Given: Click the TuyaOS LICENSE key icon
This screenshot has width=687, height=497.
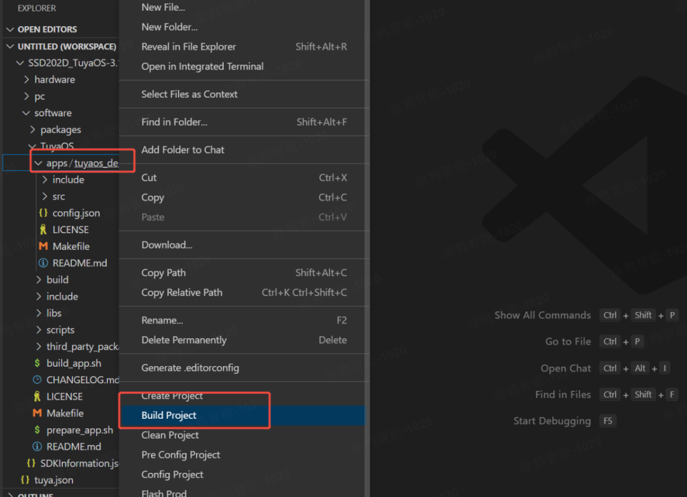Looking at the screenshot, I should coord(38,397).
